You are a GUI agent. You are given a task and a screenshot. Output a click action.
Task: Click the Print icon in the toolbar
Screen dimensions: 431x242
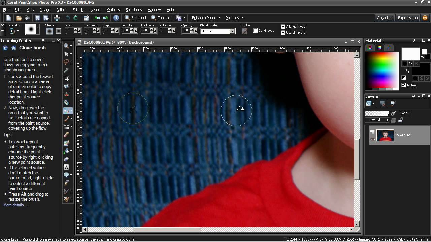tap(57, 18)
